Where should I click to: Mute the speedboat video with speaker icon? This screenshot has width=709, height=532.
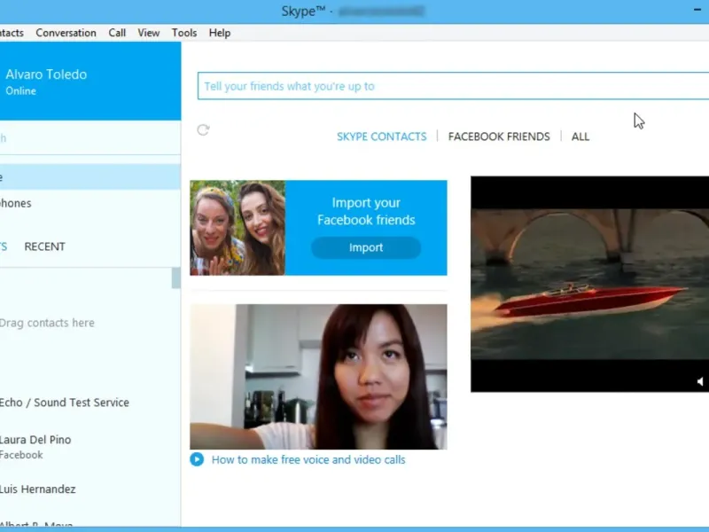pos(700,381)
